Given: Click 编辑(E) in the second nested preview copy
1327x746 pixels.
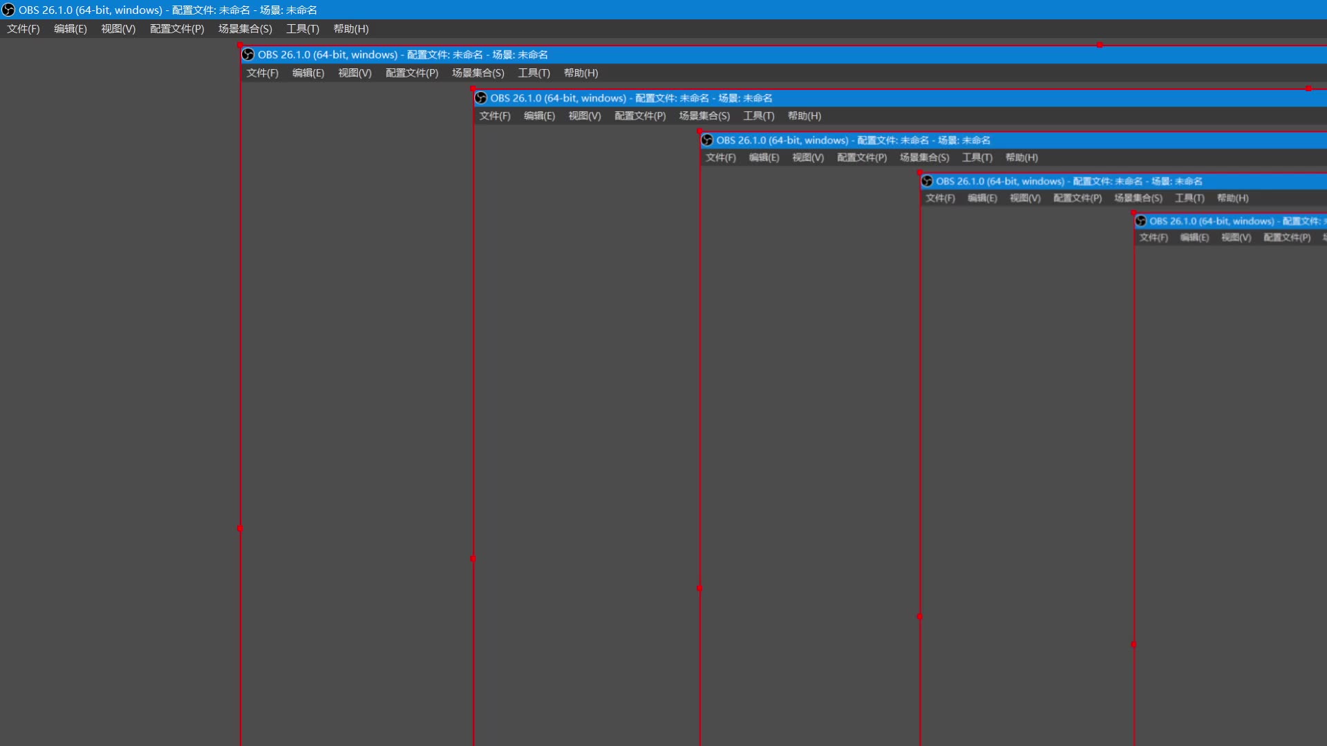Looking at the screenshot, I should tap(540, 116).
